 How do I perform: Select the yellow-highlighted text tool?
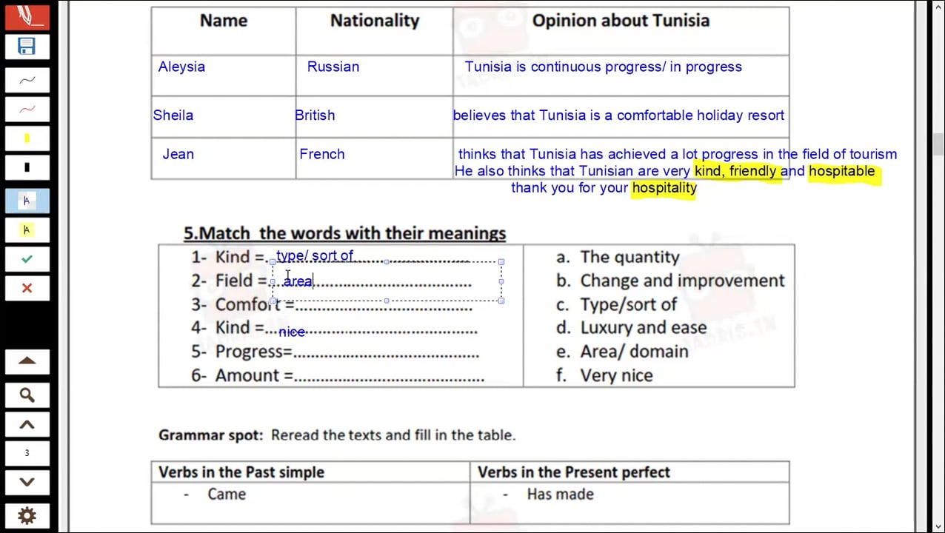pyautogui.click(x=27, y=230)
